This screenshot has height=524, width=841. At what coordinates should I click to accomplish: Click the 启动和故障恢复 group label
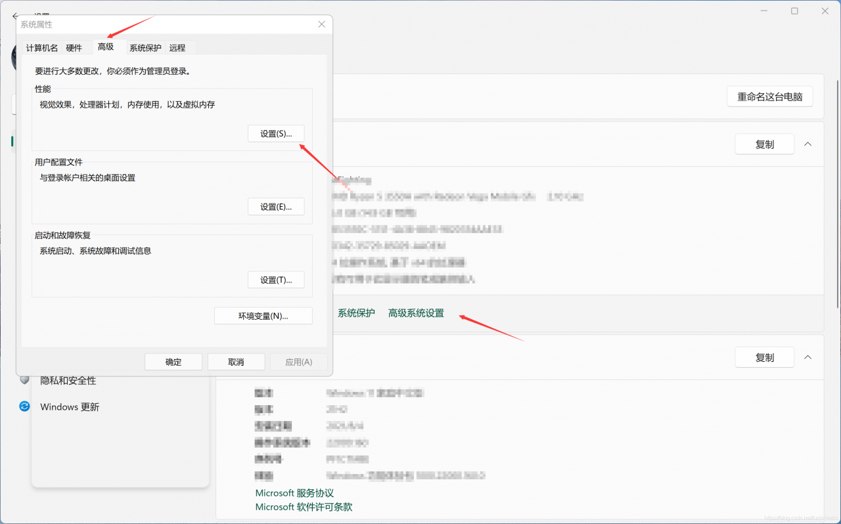pos(62,235)
